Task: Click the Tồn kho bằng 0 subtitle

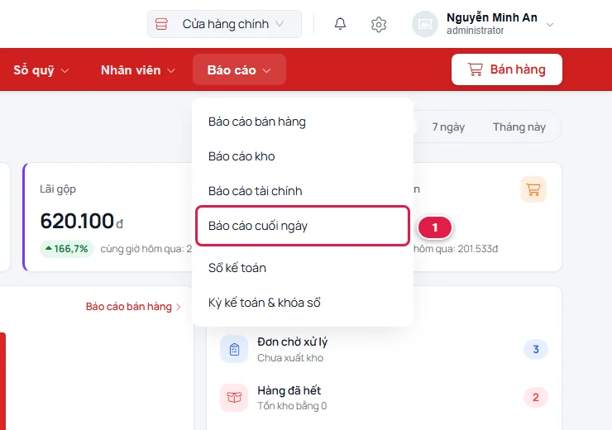Action: [292, 406]
